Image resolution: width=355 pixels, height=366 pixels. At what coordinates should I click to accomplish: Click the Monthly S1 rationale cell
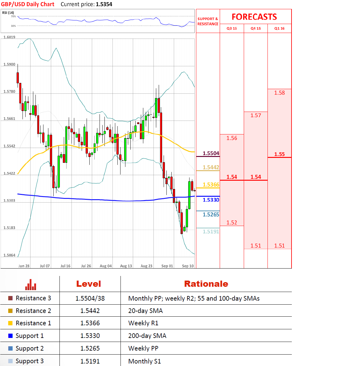[x=145, y=361]
